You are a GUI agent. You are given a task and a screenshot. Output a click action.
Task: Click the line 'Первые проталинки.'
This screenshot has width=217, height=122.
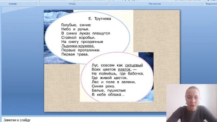click(81, 50)
